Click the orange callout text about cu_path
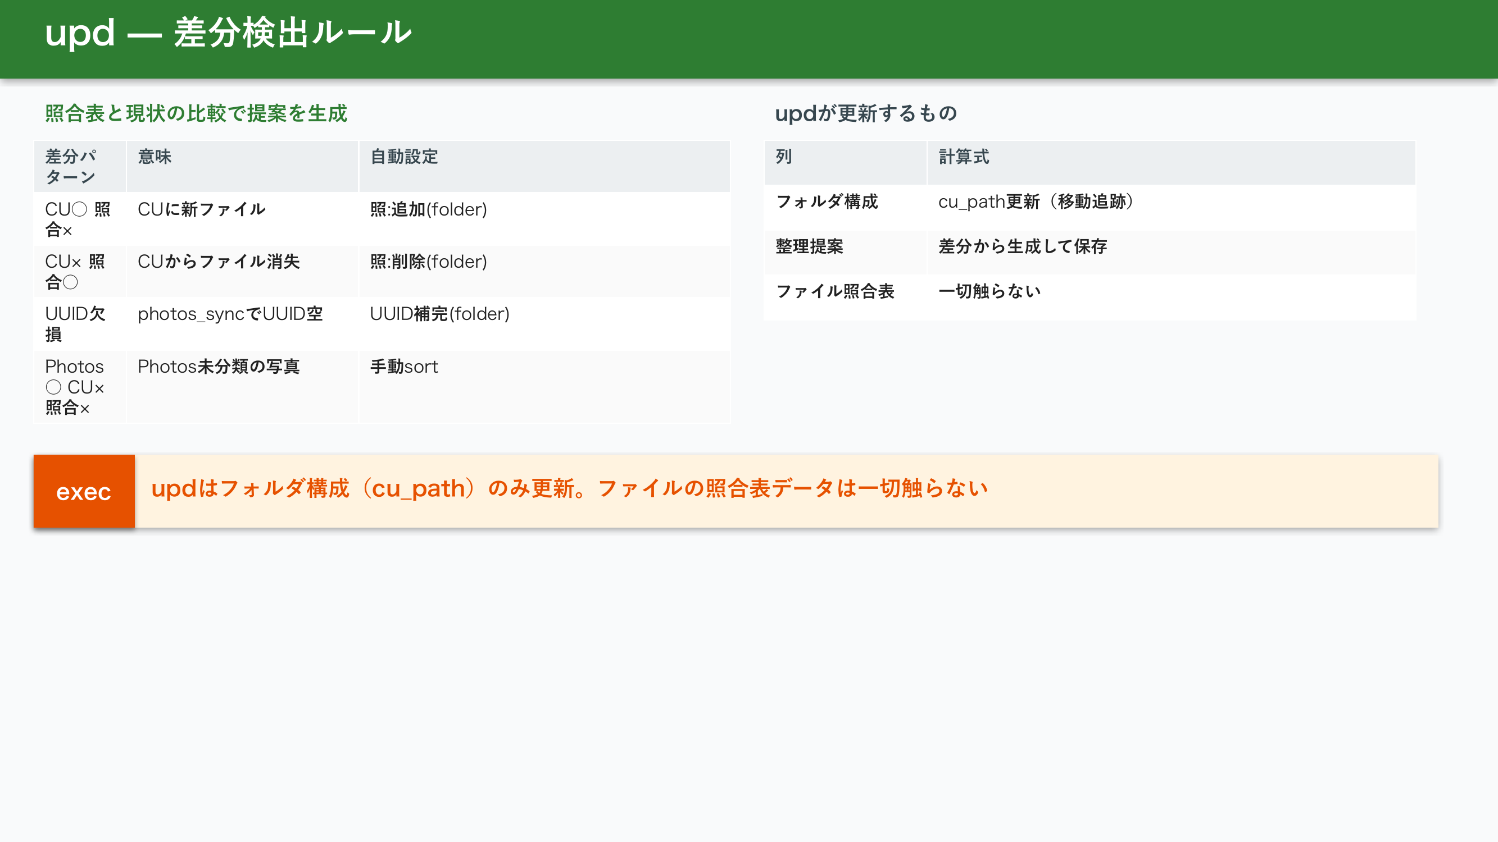 (x=569, y=488)
